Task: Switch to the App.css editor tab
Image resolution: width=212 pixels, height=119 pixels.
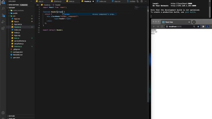Action: click(117, 1)
